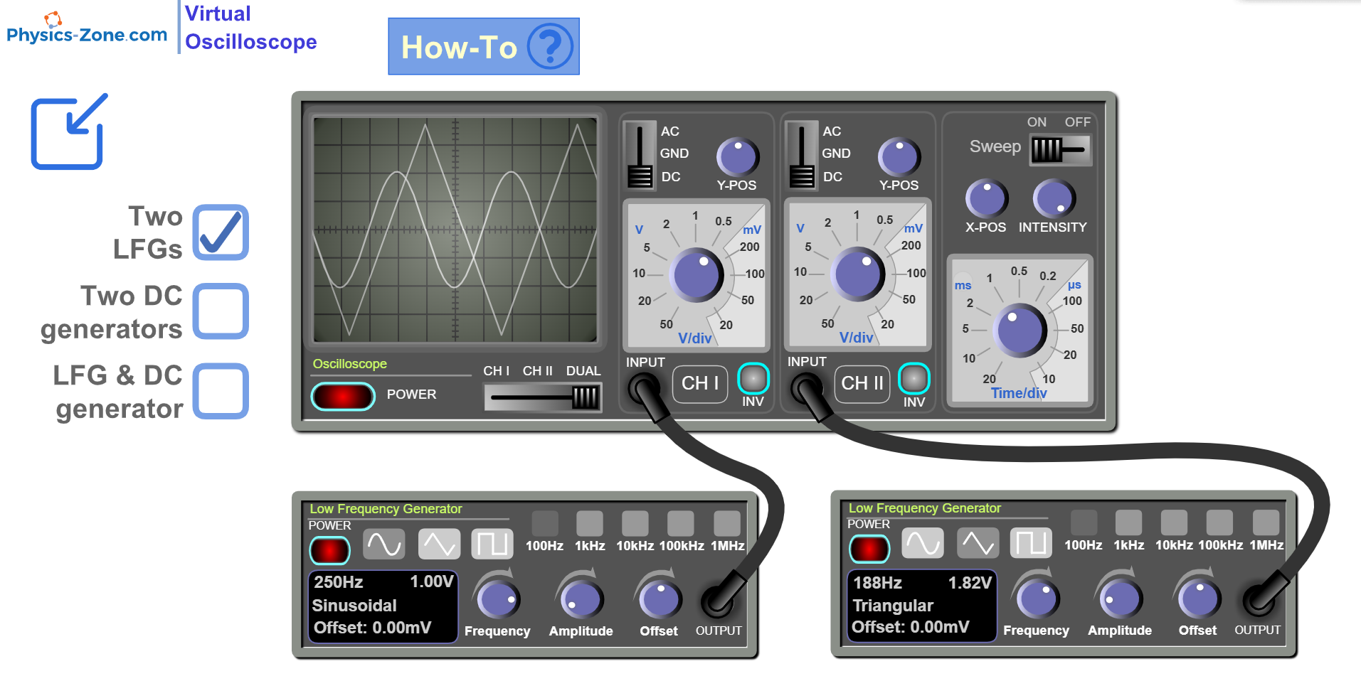Activate the 1MHz range on the right LFG
The height and width of the screenshot is (681, 1361).
click(1266, 523)
